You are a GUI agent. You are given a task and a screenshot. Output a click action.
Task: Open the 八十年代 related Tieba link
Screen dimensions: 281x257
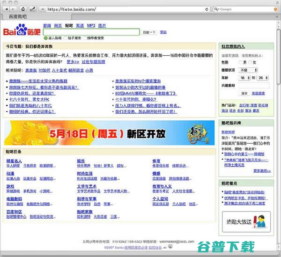click(59, 70)
